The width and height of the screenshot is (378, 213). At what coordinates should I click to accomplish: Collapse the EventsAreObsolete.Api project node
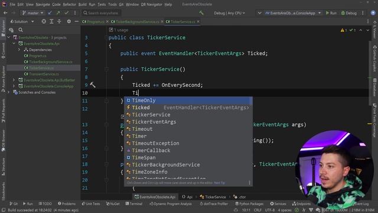(14, 43)
